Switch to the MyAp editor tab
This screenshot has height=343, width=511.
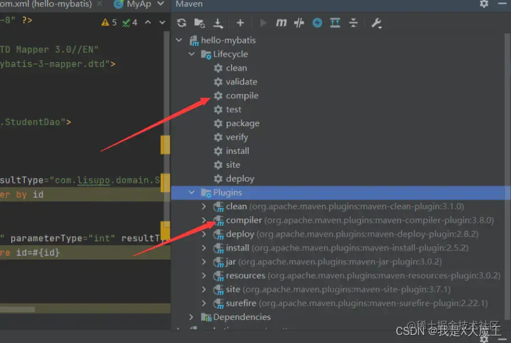tap(133, 4)
